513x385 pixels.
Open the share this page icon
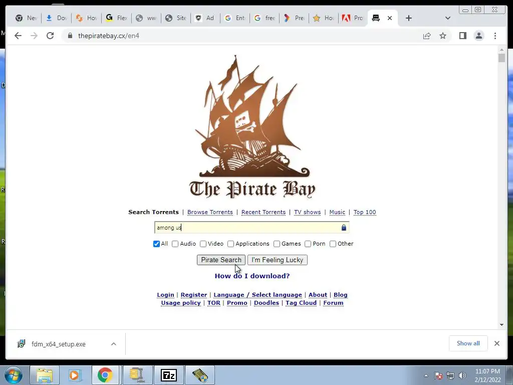click(427, 36)
